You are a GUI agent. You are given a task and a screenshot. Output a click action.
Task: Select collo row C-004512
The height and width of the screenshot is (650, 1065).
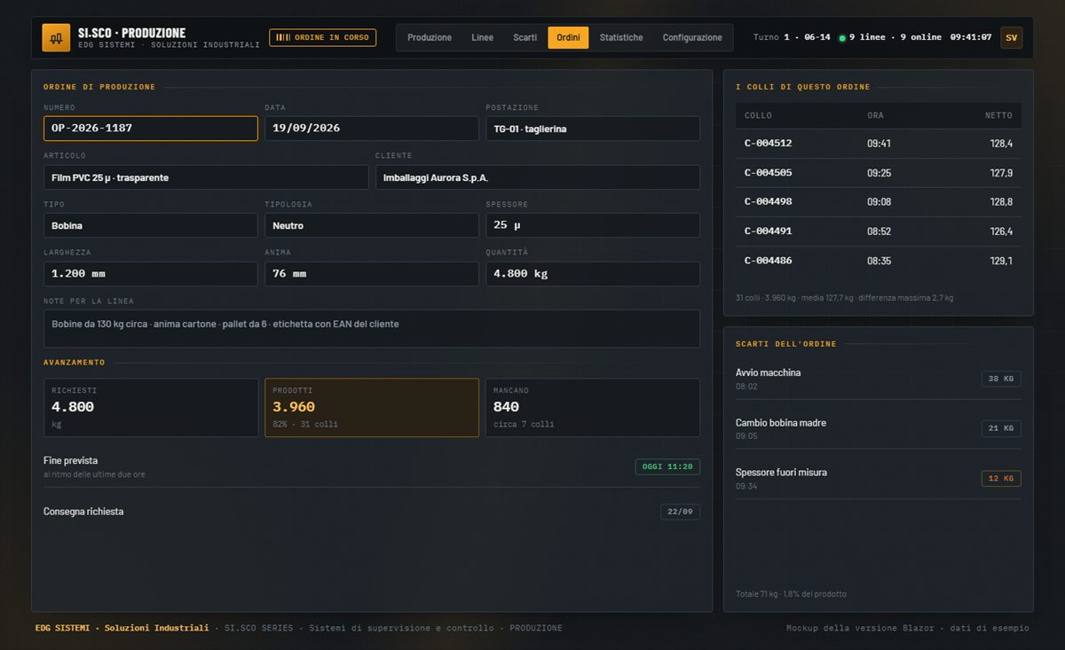click(x=879, y=144)
